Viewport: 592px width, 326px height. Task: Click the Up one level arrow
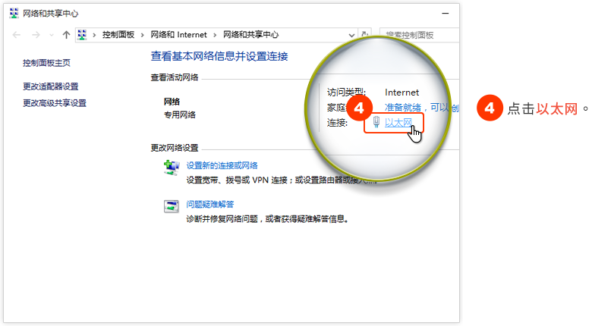[66, 35]
